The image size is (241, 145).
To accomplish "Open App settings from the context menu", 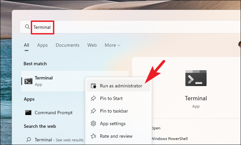I will 119,123.
